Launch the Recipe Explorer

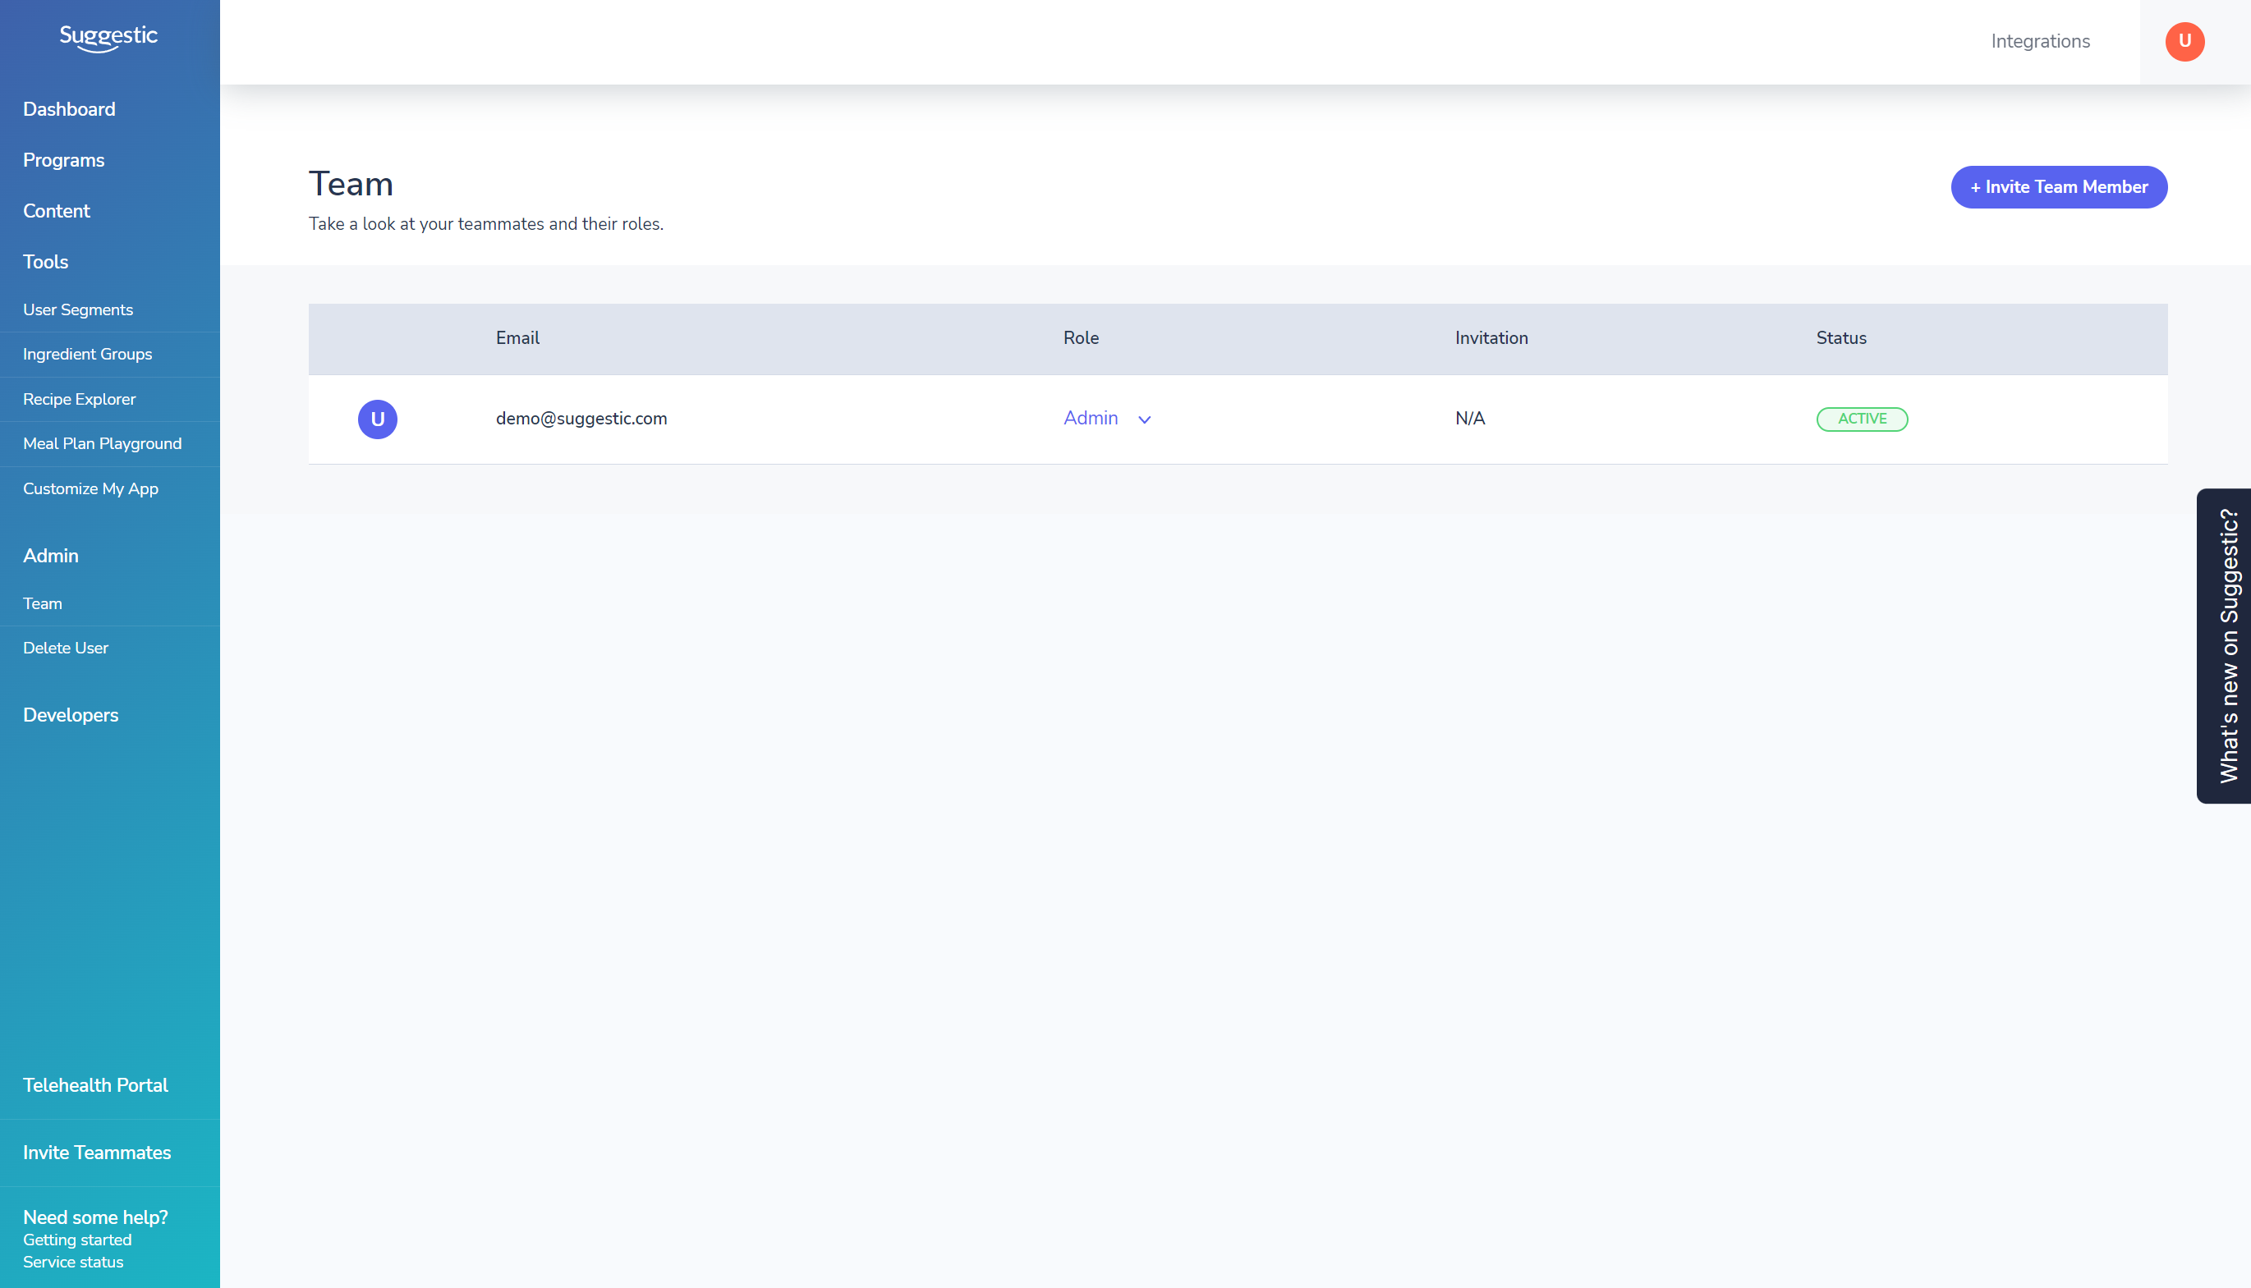tap(80, 399)
